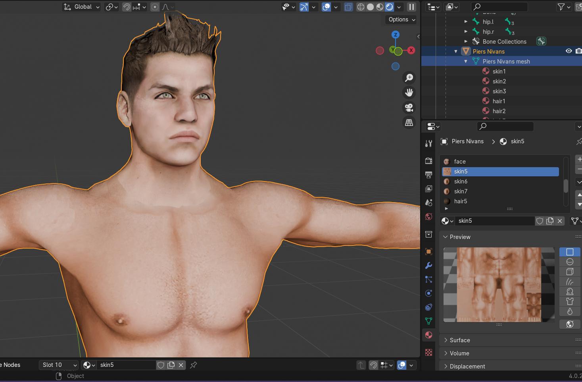Open the Texture properties tab

(428, 352)
